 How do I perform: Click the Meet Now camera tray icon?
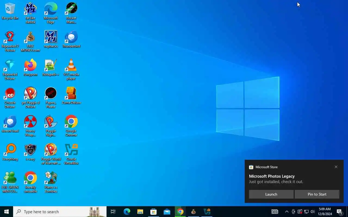tap(293, 212)
